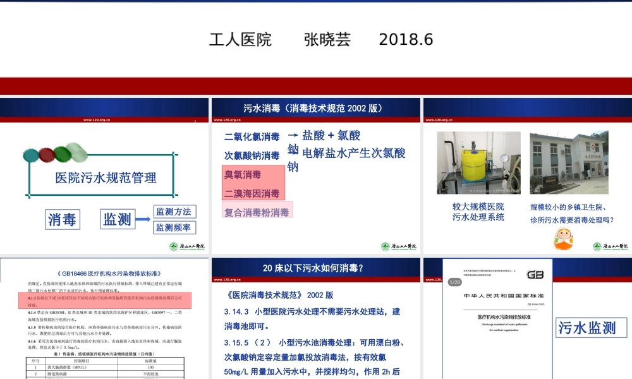632x379 pixels.
Task: Expand the 监测方法 box options
Action: coord(174,212)
